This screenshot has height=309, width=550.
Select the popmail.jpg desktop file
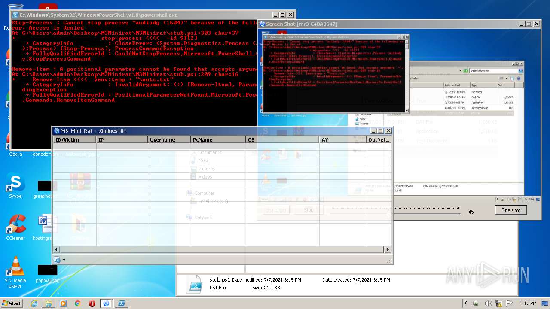[x=47, y=273]
